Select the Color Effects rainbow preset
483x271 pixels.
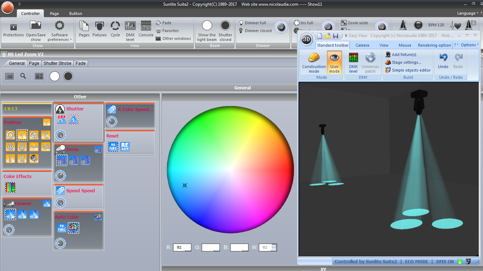(10, 187)
